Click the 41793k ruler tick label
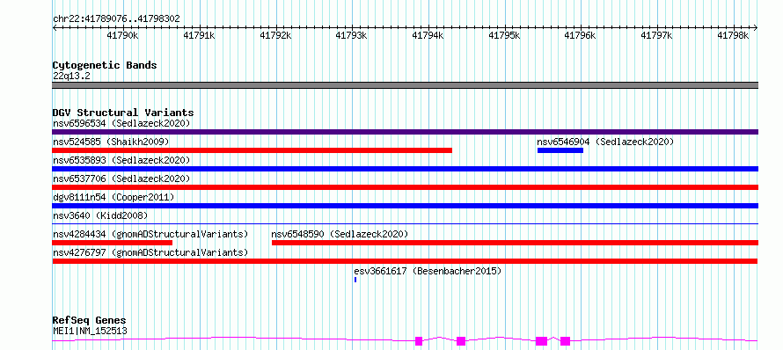This screenshot has width=783, height=350. tap(351, 35)
